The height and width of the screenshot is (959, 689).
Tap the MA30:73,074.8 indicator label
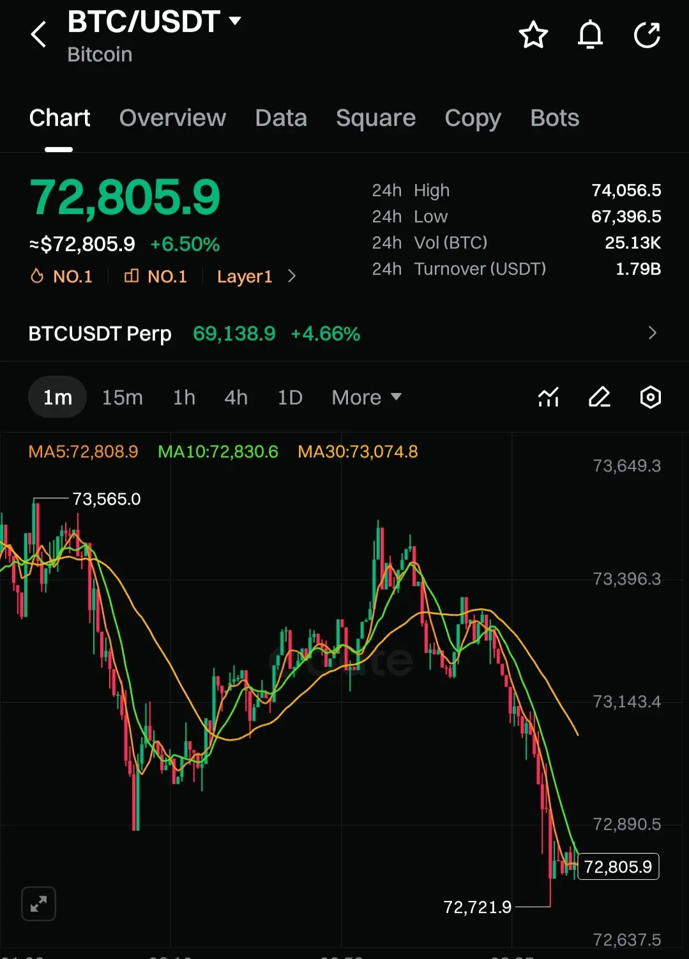click(358, 452)
